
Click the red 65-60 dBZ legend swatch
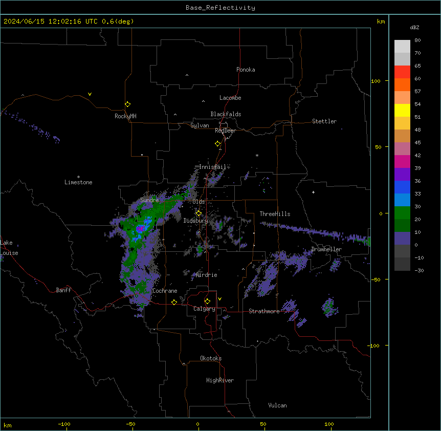tap(402, 72)
